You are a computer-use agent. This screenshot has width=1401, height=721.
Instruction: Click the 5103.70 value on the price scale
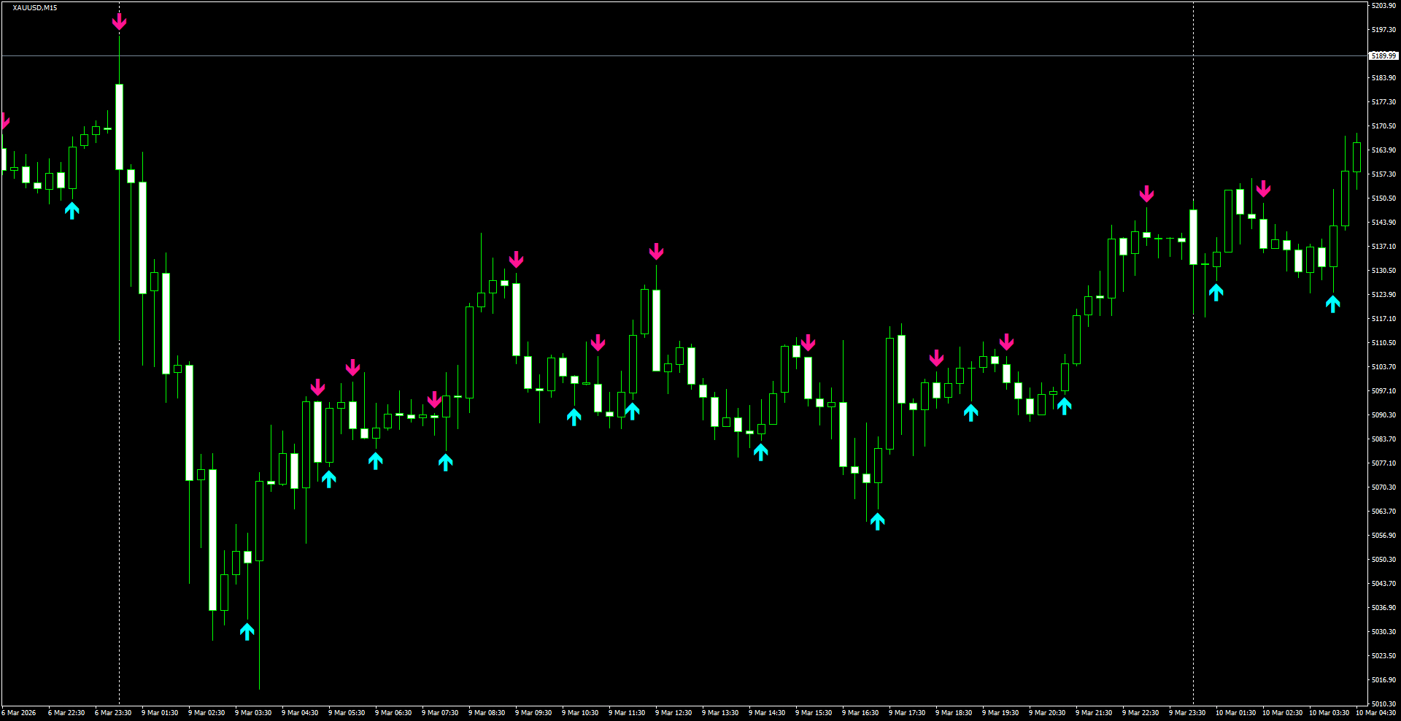tap(1383, 366)
